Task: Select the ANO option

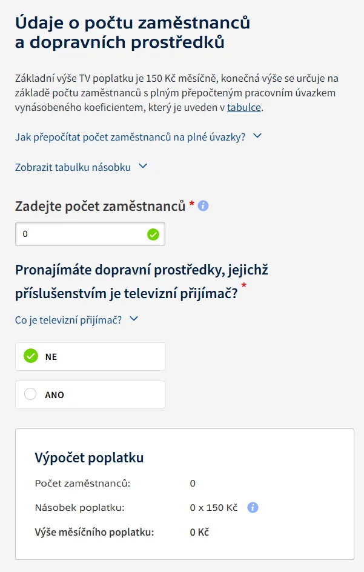Action: pyautogui.click(x=90, y=394)
